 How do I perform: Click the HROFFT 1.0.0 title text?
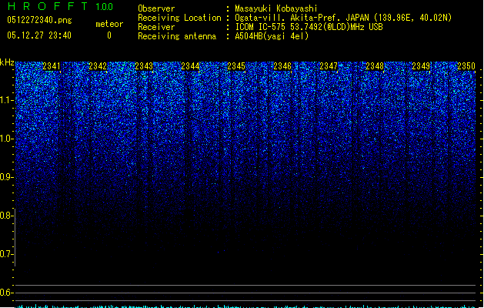(x=60, y=6)
